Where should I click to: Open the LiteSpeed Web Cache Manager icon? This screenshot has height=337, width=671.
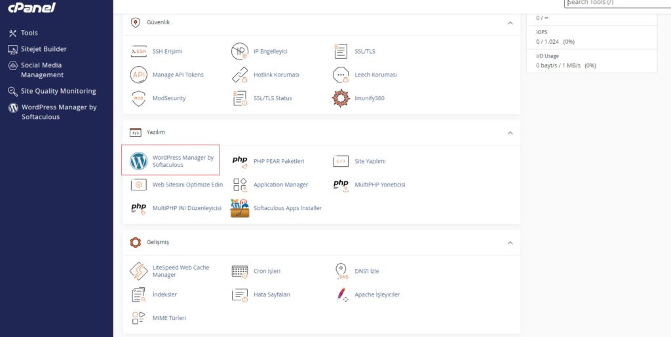[x=139, y=271]
